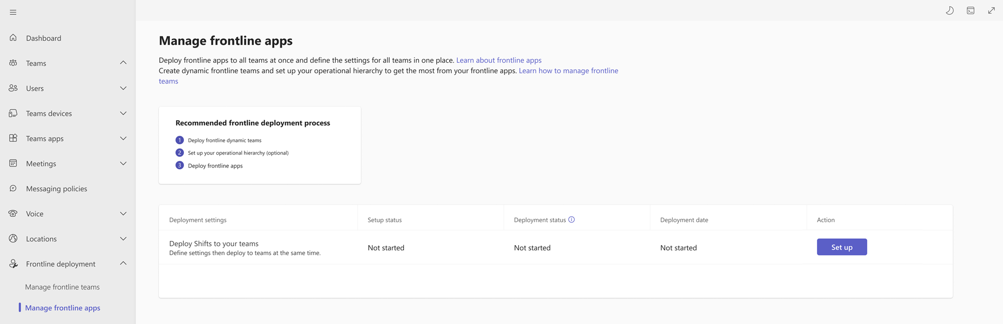This screenshot has width=1003, height=324.
Task: Select Manage frontline apps nav item
Action: pos(63,308)
